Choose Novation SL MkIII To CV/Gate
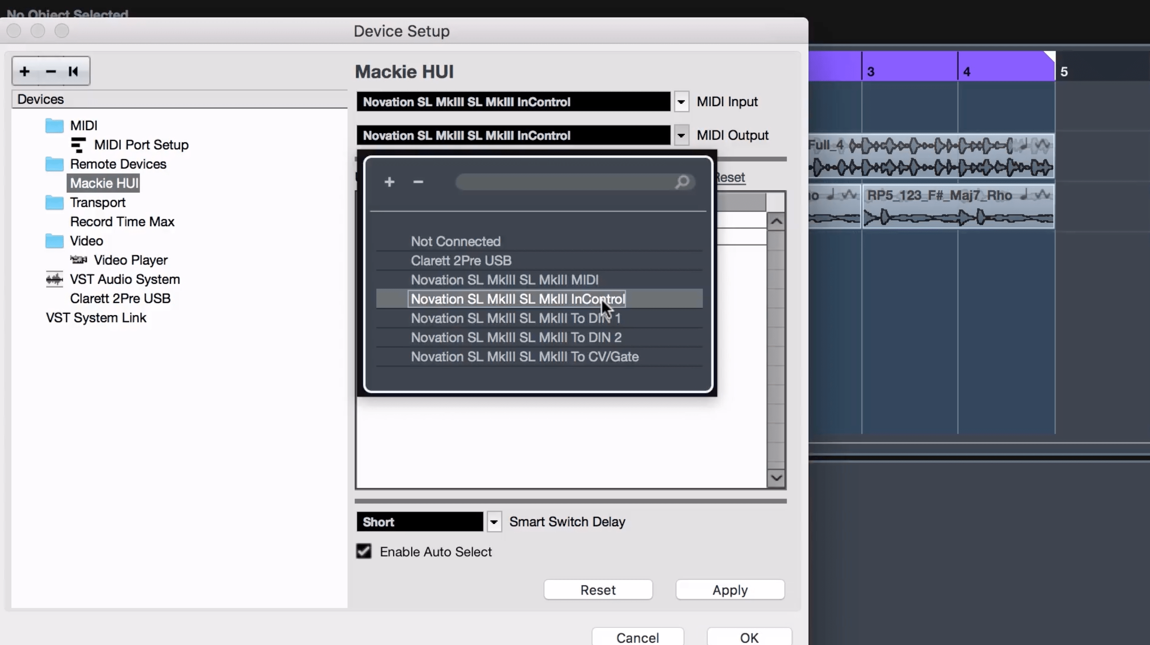 click(539, 357)
